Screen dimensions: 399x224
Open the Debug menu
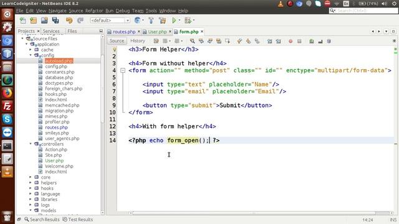click(123, 11)
